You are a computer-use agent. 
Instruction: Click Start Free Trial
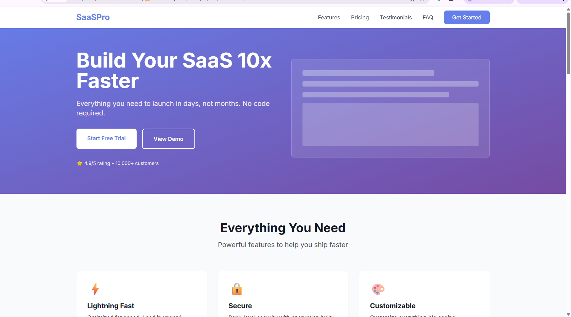[x=106, y=138]
